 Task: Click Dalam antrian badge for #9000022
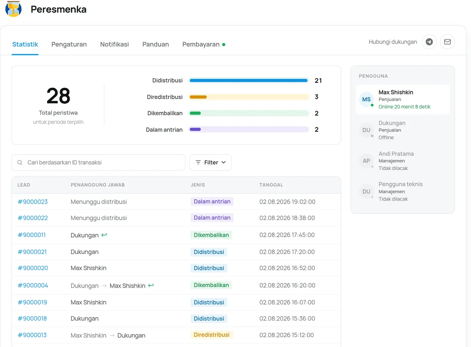click(212, 218)
